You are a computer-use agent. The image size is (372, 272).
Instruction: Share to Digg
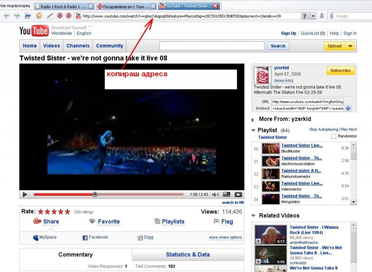145,237
